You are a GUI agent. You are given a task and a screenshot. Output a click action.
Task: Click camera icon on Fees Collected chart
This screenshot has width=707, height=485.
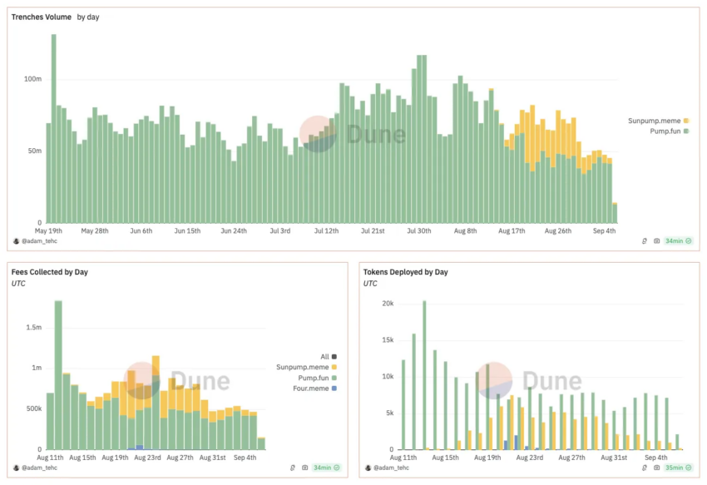click(304, 468)
